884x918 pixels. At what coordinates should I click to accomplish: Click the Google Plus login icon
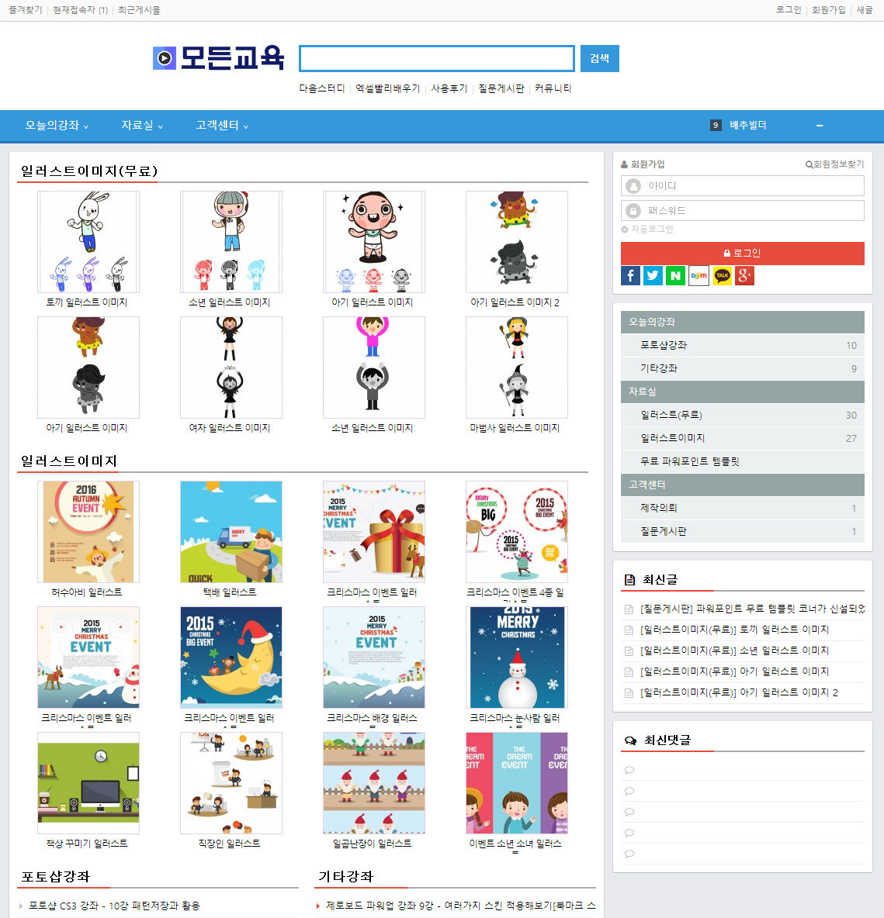(x=744, y=275)
